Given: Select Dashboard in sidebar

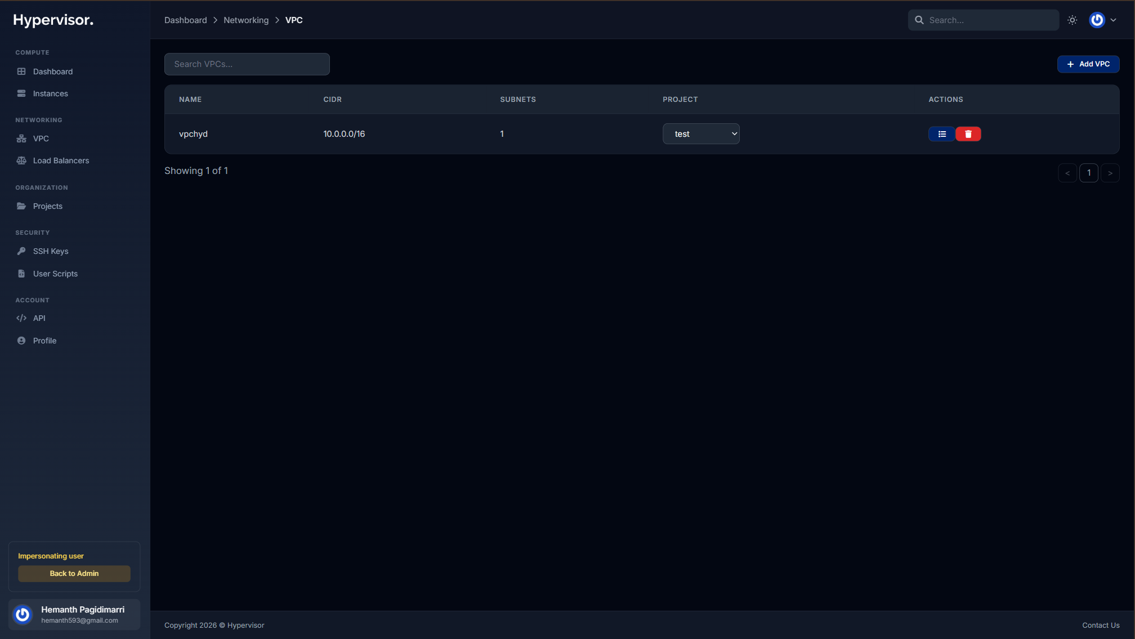Looking at the screenshot, I should click(52, 72).
